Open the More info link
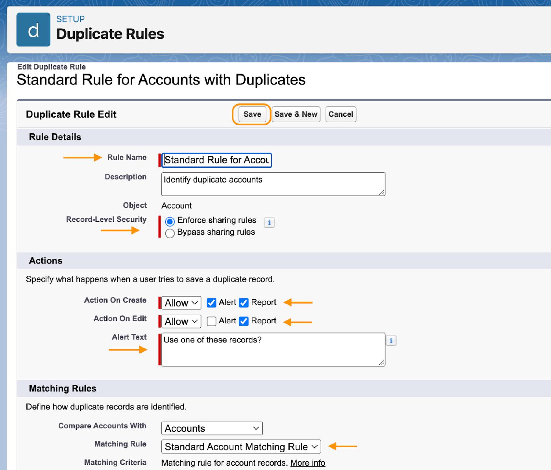This screenshot has height=470, width=551. pyautogui.click(x=308, y=463)
